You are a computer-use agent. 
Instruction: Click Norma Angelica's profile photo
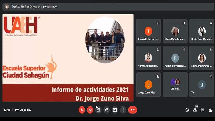coord(148,58)
